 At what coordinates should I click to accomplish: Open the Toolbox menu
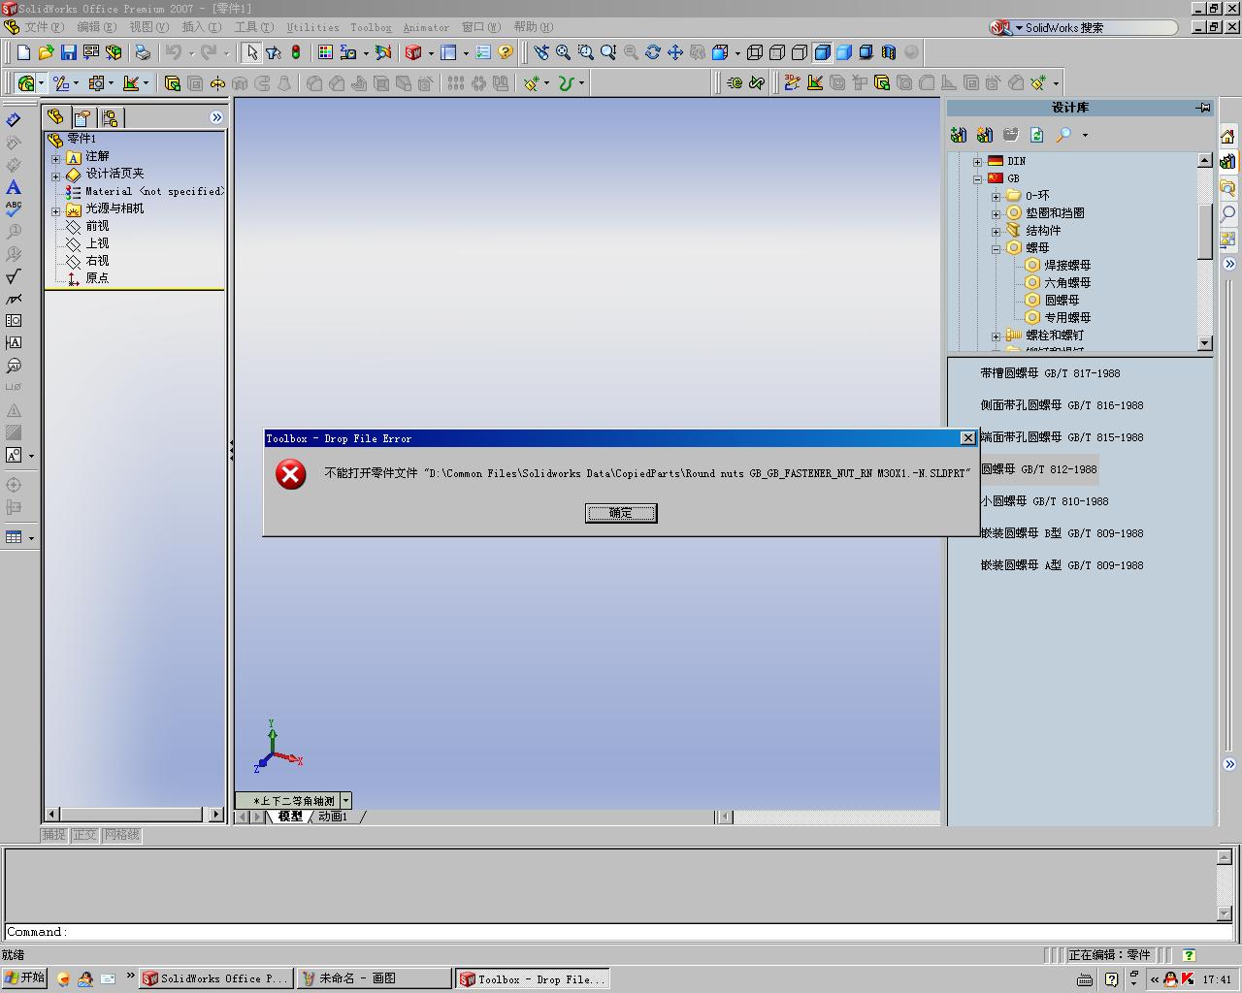tap(371, 27)
